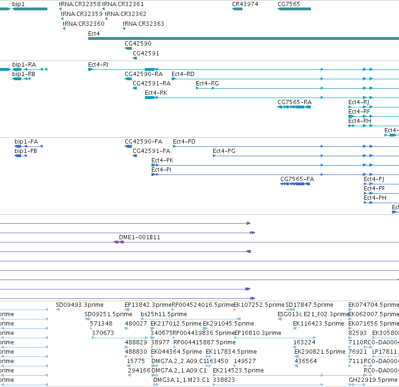Open the CR43974 gene label
Image resolution: width=399 pixels, height=387 pixels.
[x=245, y=4]
